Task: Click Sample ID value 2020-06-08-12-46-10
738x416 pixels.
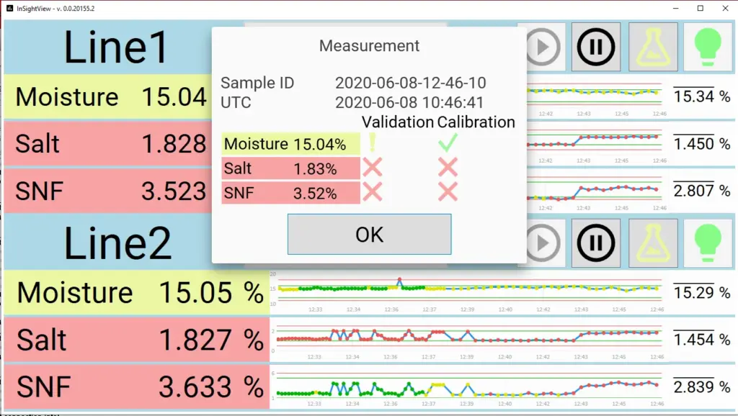Action: click(x=410, y=83)
